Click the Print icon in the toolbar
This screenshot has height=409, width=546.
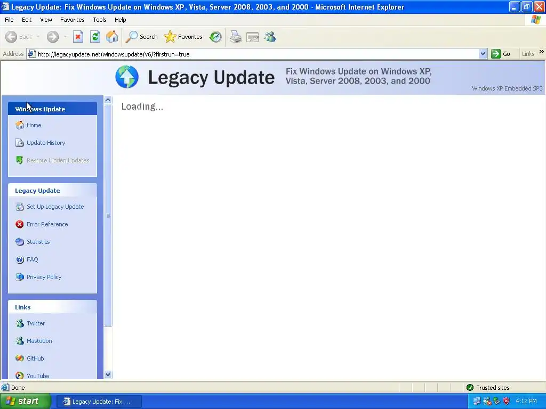236,37
